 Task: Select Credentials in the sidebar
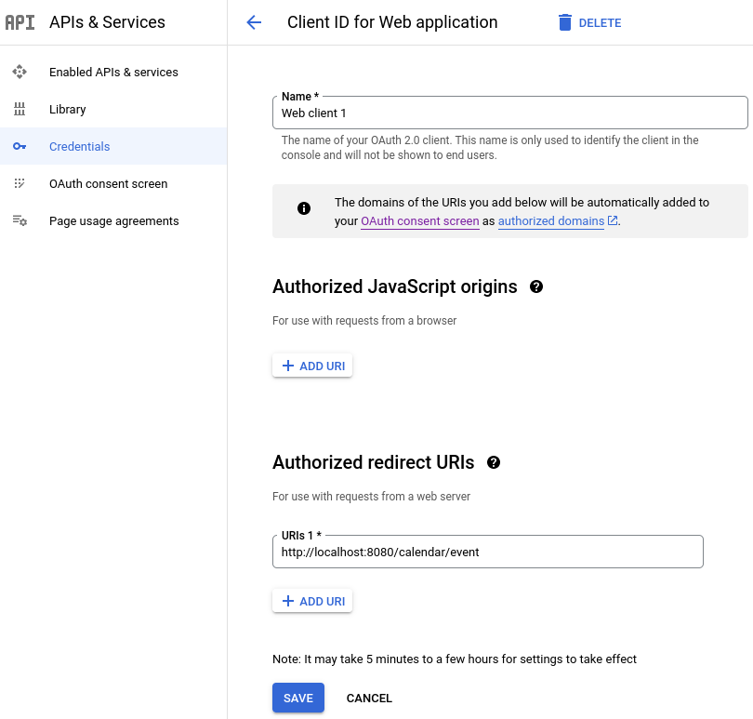[x=113, y=146]
